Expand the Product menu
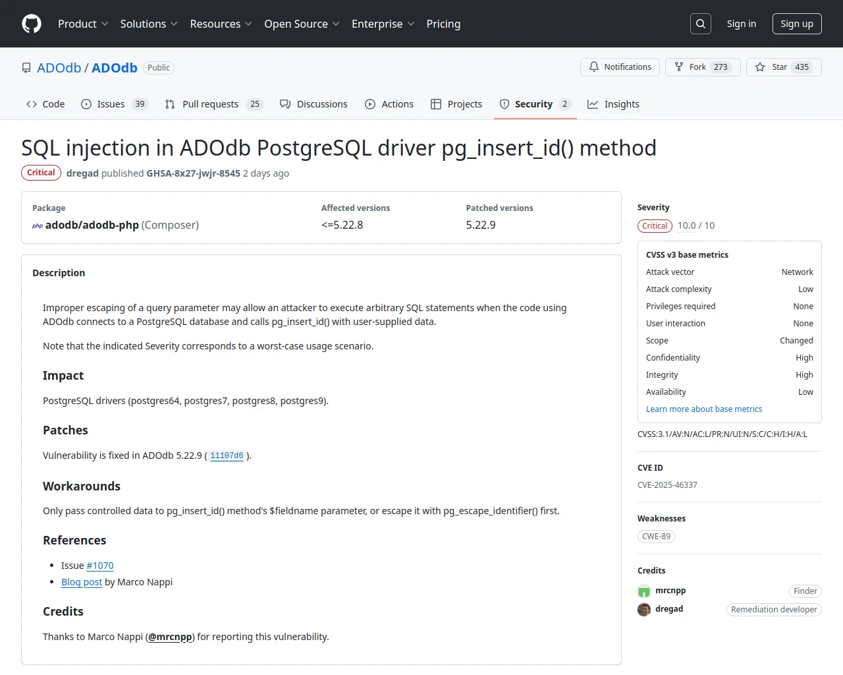Viewport: 843px width, 675px height. click(x=83, y=24)
